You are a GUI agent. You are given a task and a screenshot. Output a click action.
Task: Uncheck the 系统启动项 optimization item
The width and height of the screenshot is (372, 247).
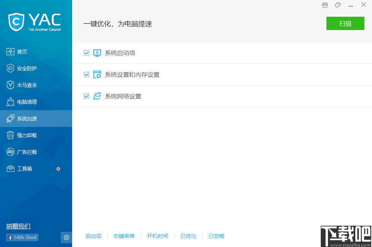click(x=87, y=53)
